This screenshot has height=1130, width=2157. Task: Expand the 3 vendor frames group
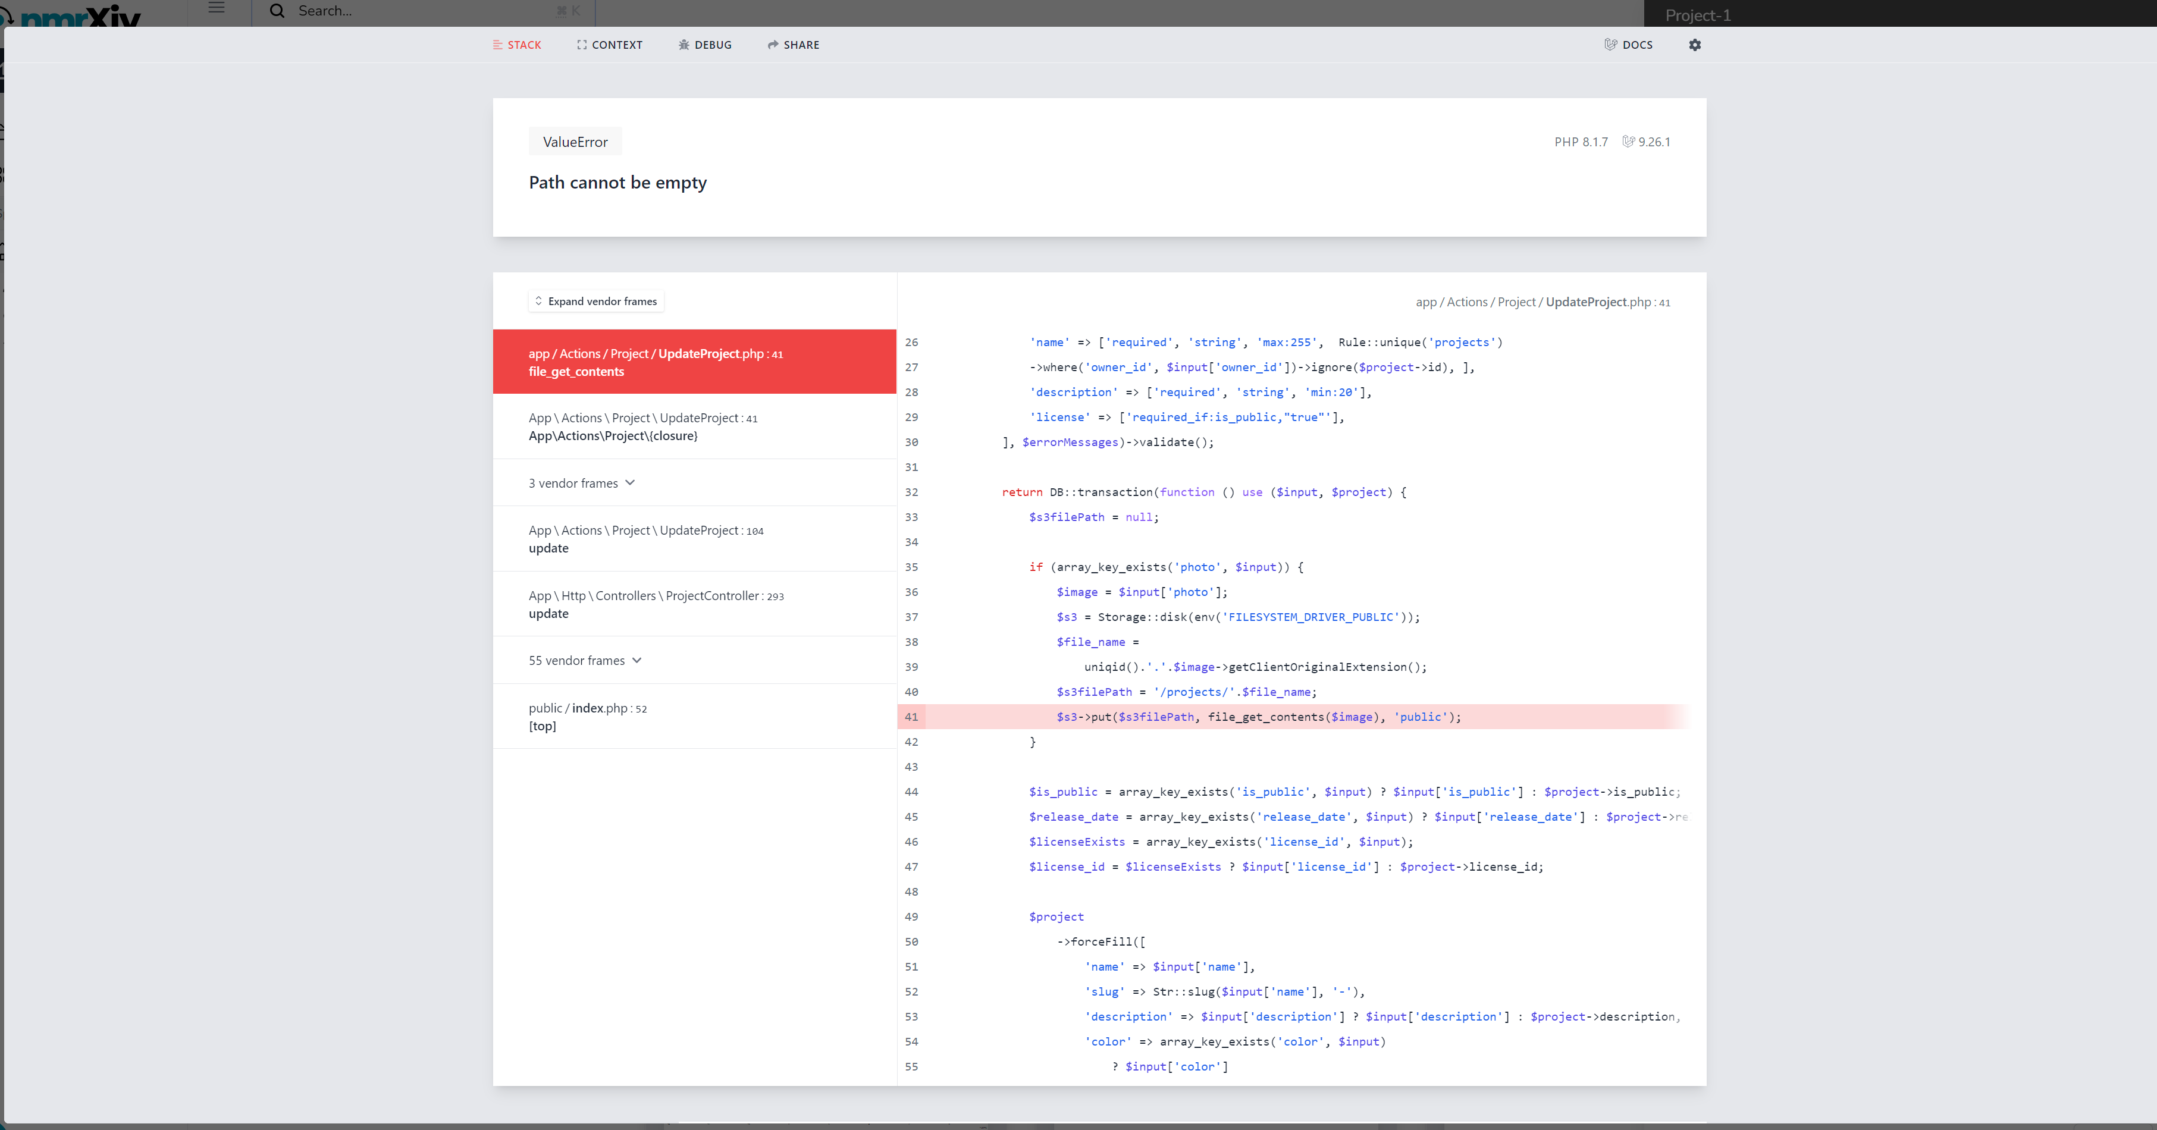tap(581, 483)
